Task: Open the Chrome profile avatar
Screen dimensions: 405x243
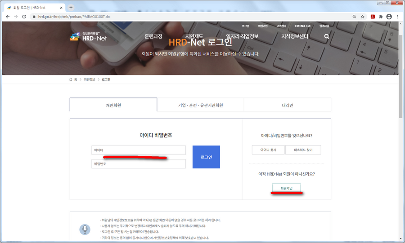Action: click(x=389, y=17)
